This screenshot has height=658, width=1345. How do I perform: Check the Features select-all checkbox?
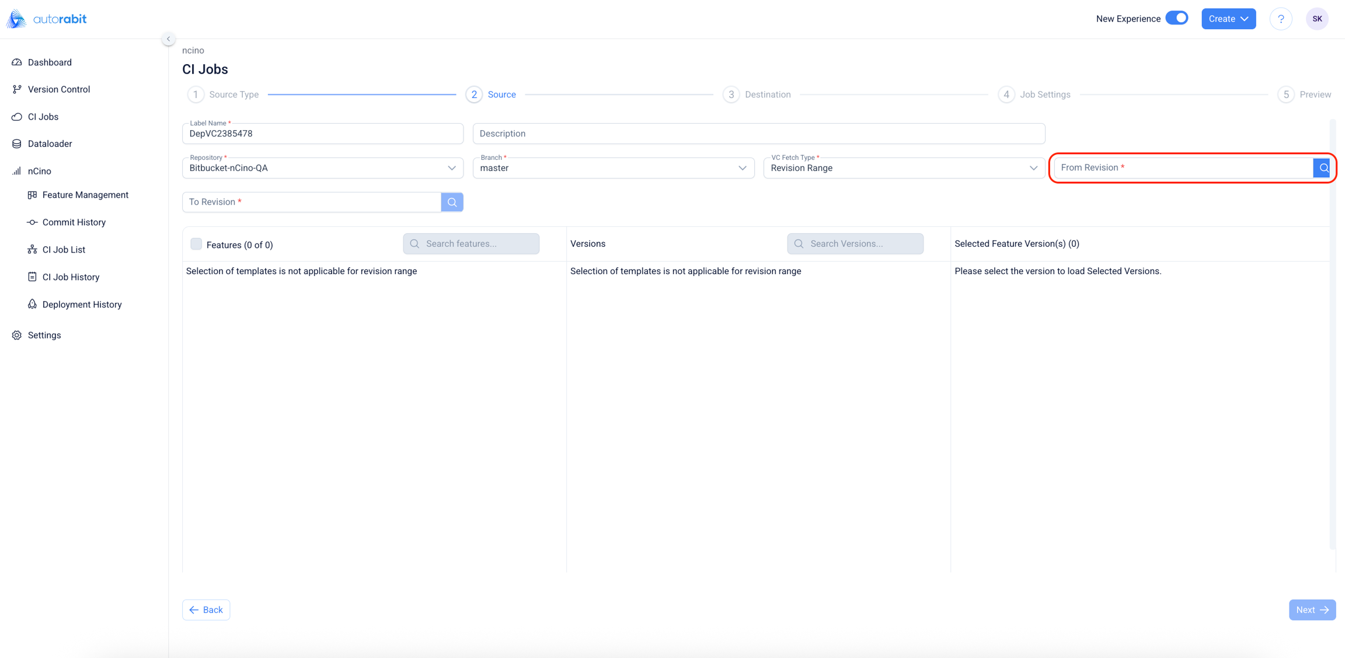click(x=196, y=244)
